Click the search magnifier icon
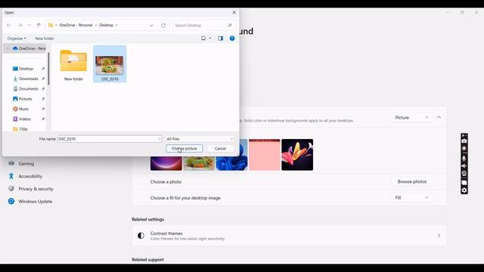Viewport: 484px width, 272px height. (x=230, y=25)
